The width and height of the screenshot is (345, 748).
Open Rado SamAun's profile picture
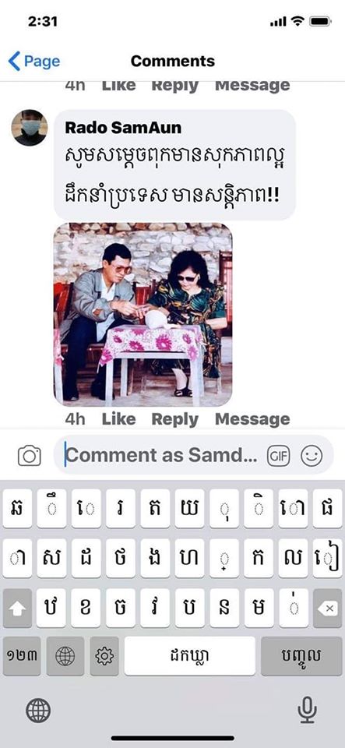click(x=29, y=127)
